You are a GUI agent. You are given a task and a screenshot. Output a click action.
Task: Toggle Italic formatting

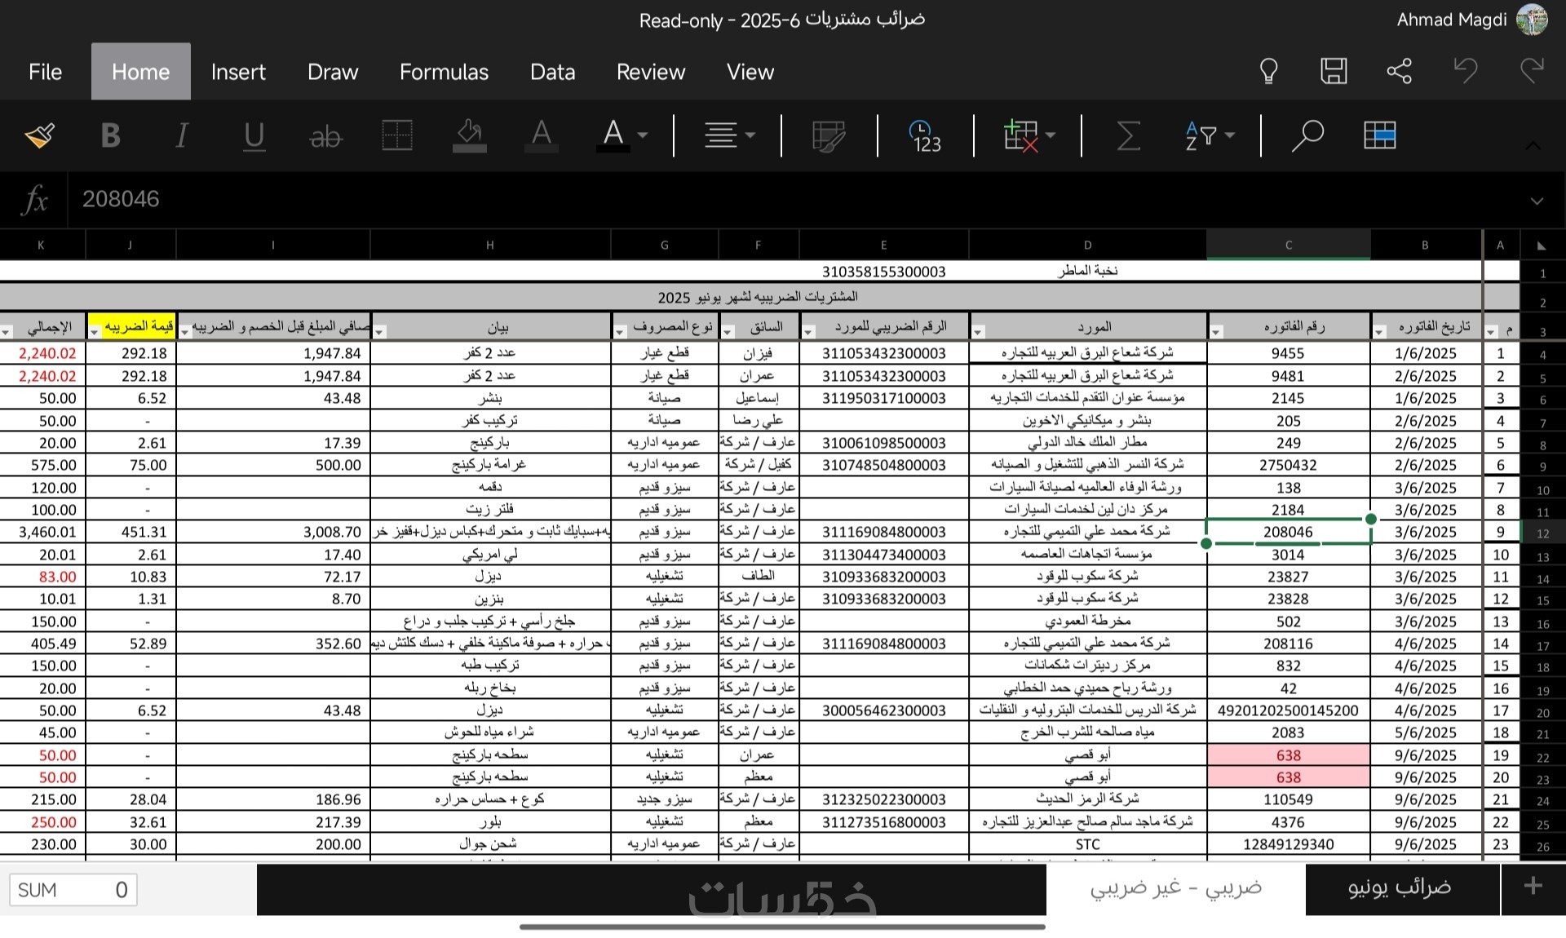pos(182,135)
